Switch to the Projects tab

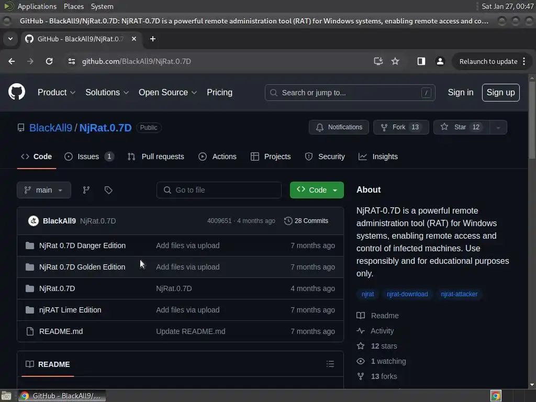pos(271,157)
